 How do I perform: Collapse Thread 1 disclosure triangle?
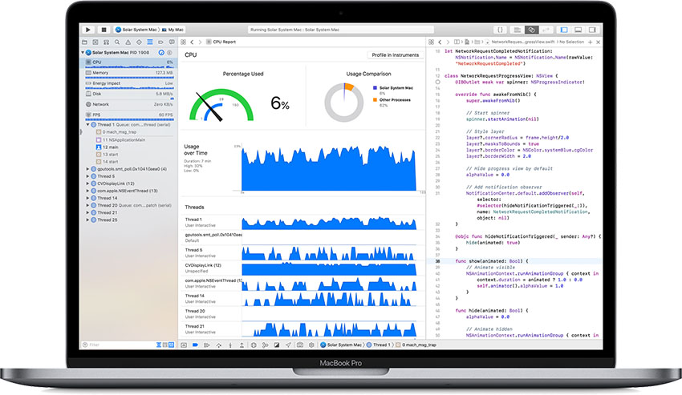[88, 125]
